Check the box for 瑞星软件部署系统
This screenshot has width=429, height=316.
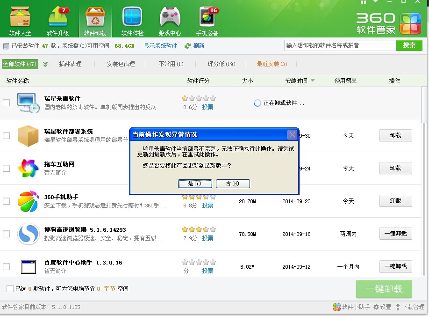(x=6, y=135)
